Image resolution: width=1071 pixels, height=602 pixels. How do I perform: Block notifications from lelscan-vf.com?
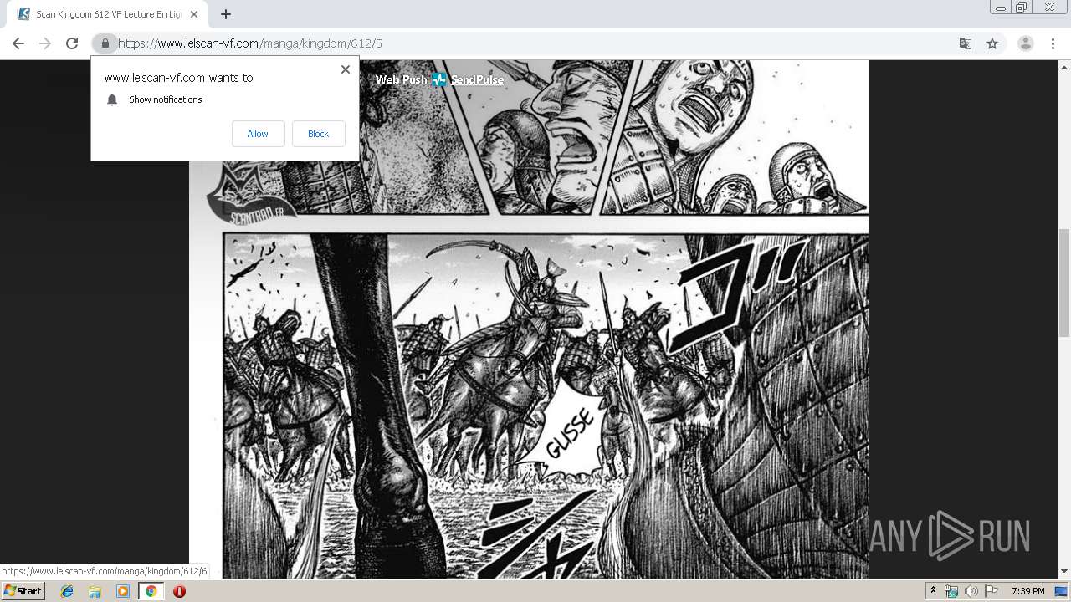[318, 134]
